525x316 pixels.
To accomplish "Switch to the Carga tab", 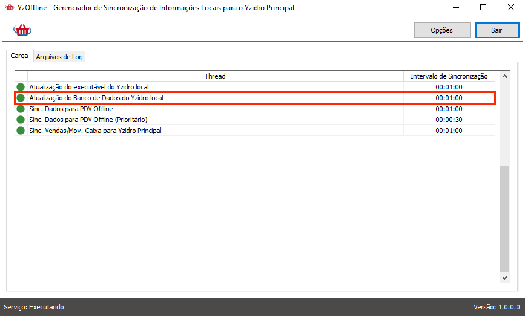I will pyautogui.click(x=19, y=56).
